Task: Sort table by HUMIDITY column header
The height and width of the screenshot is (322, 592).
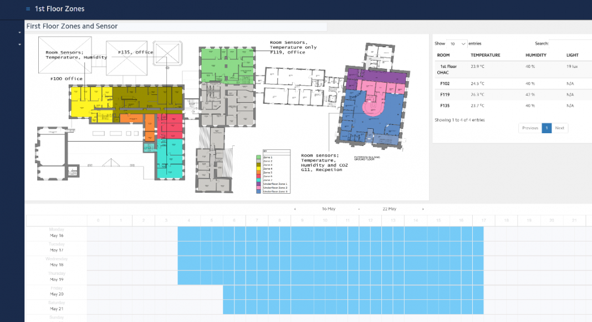Action: tap(536, 56)
